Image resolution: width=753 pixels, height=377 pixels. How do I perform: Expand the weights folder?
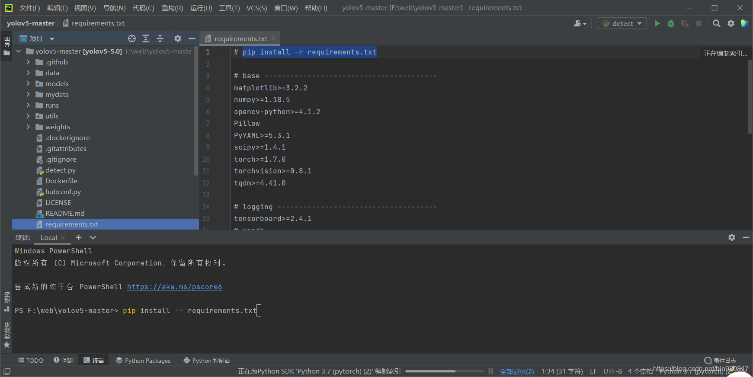(28, 127)
